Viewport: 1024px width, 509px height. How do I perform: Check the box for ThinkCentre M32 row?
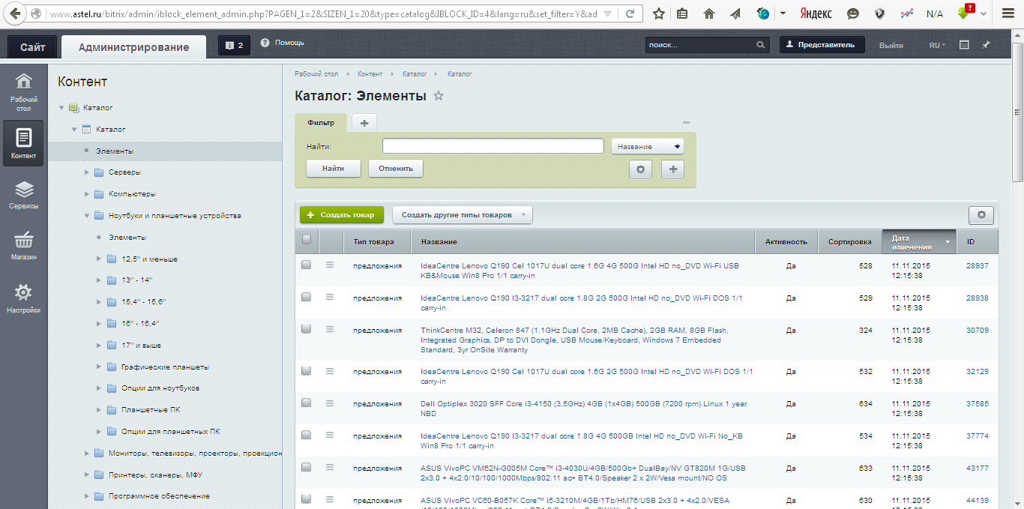click(x=306, y=328)
